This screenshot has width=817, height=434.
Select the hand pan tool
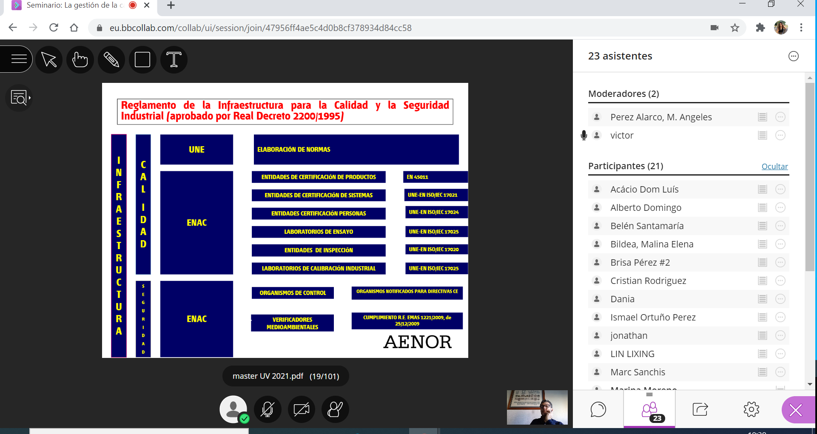[x=80, y=60]
